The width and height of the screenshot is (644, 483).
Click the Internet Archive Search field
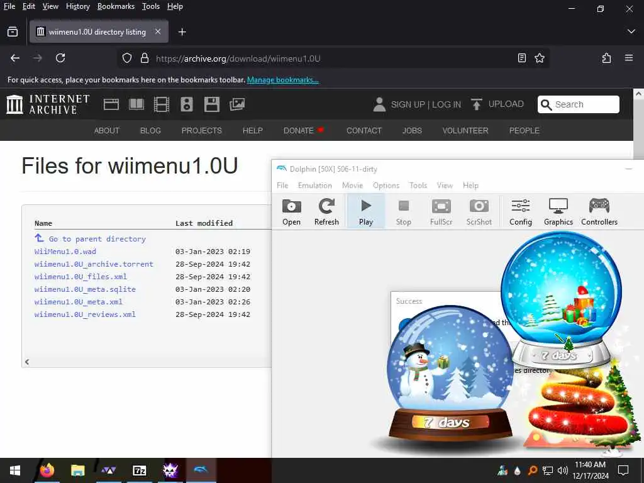pyautogui.click(x=579, y=104)
